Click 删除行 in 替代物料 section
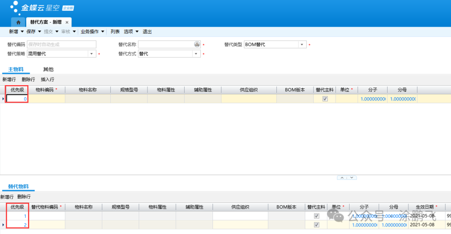The image size is (451, 234). click(24, 196)
